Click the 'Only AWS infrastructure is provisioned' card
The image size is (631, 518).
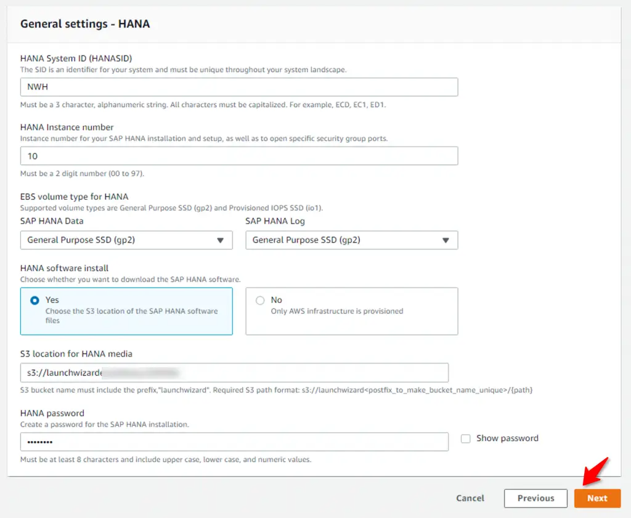coord(352,311)
